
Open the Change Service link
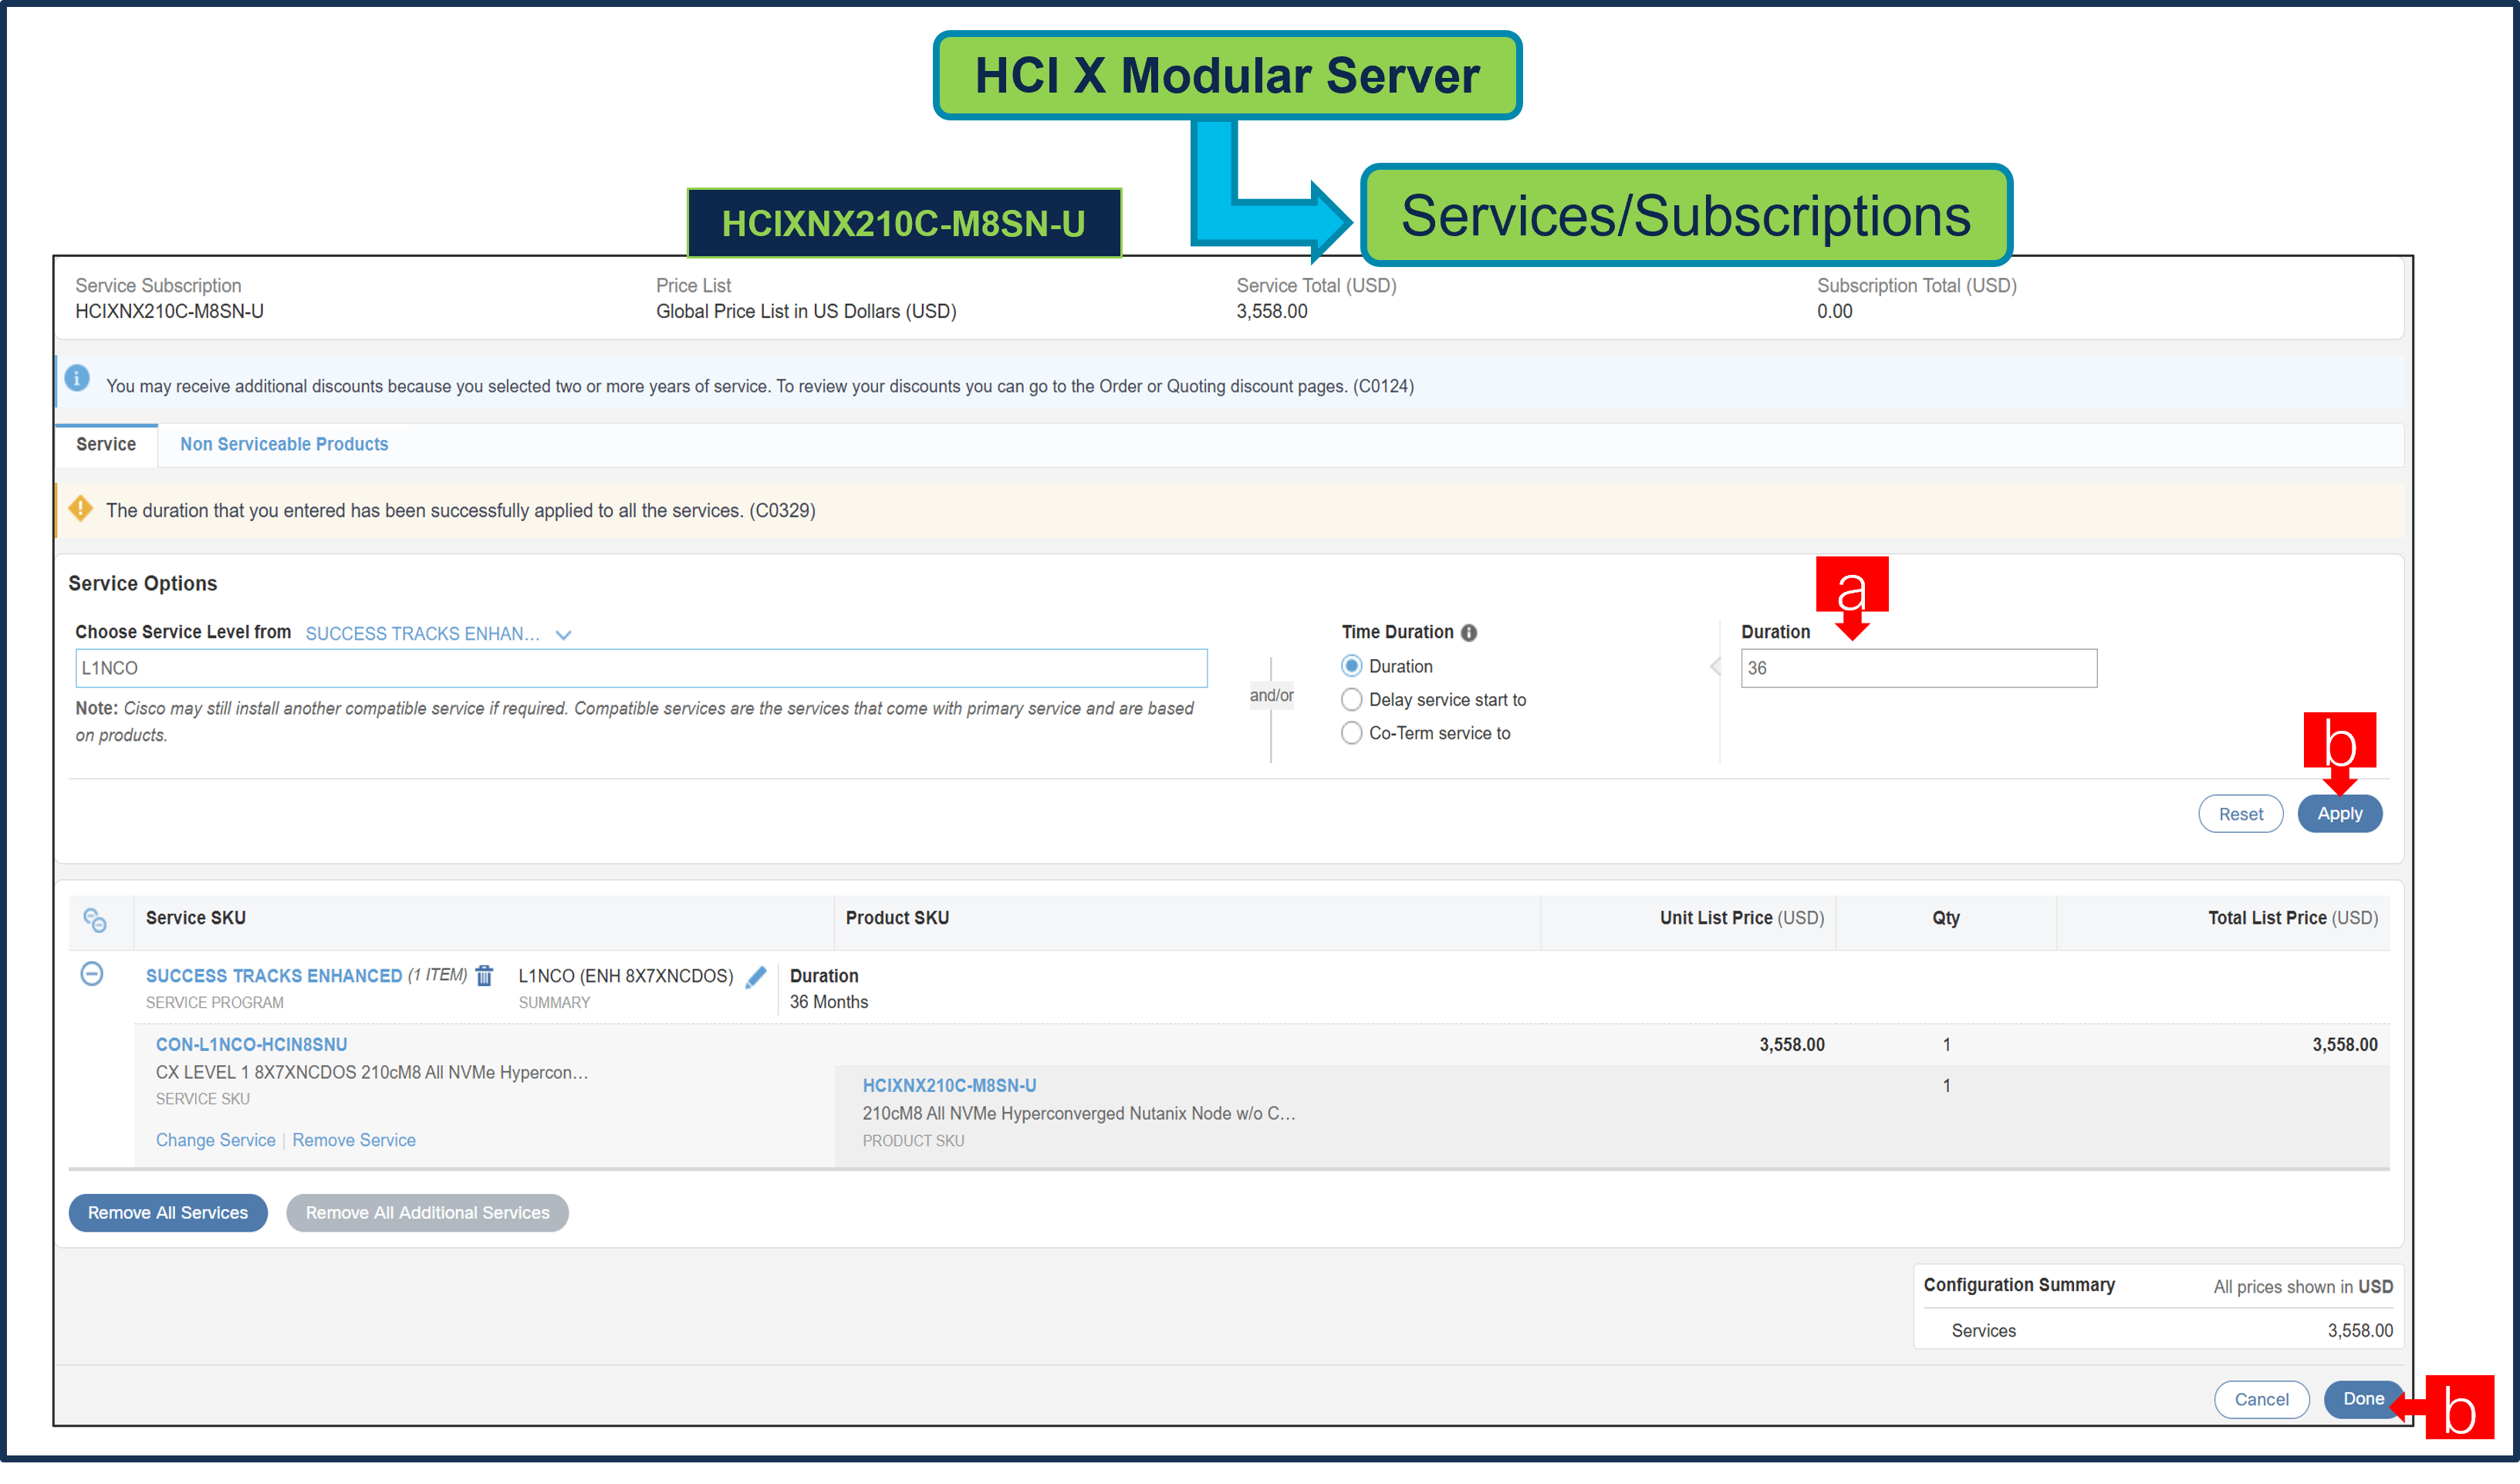coord(215,1140)
